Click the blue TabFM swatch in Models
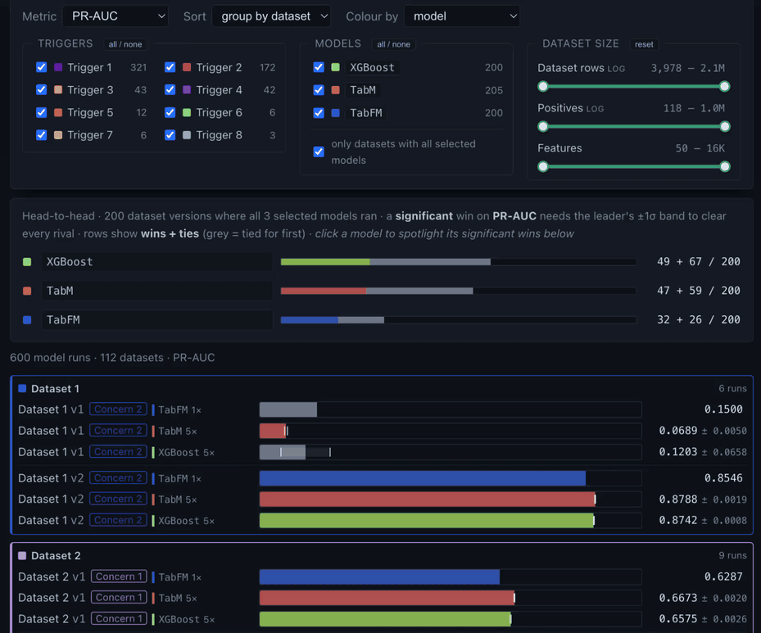Screen dimensions: 761x633 pos(335,113)
